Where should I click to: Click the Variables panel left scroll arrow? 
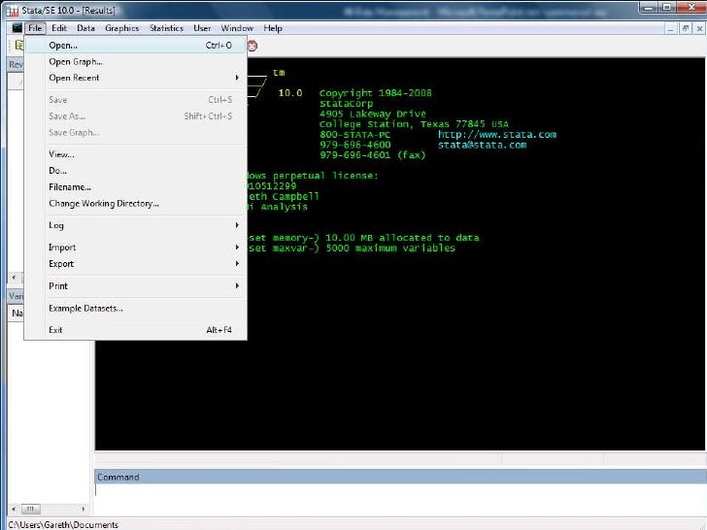coord(14,509)
